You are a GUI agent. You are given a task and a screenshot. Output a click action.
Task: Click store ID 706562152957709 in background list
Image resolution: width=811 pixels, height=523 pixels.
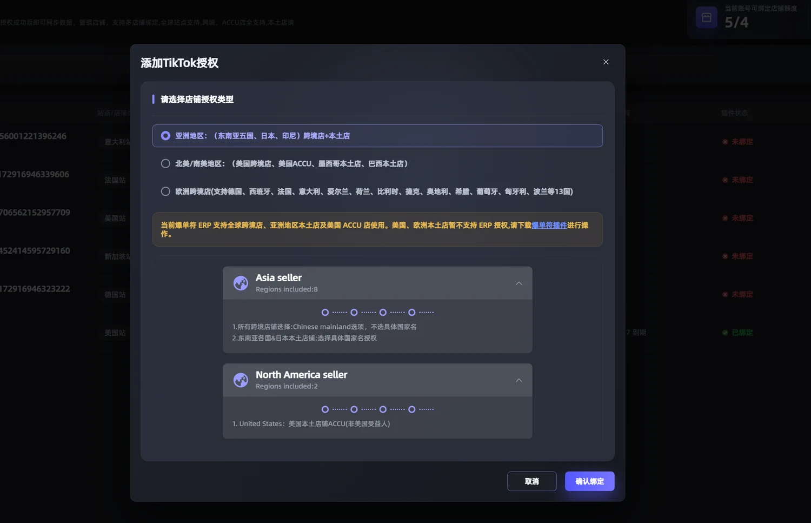35,213
